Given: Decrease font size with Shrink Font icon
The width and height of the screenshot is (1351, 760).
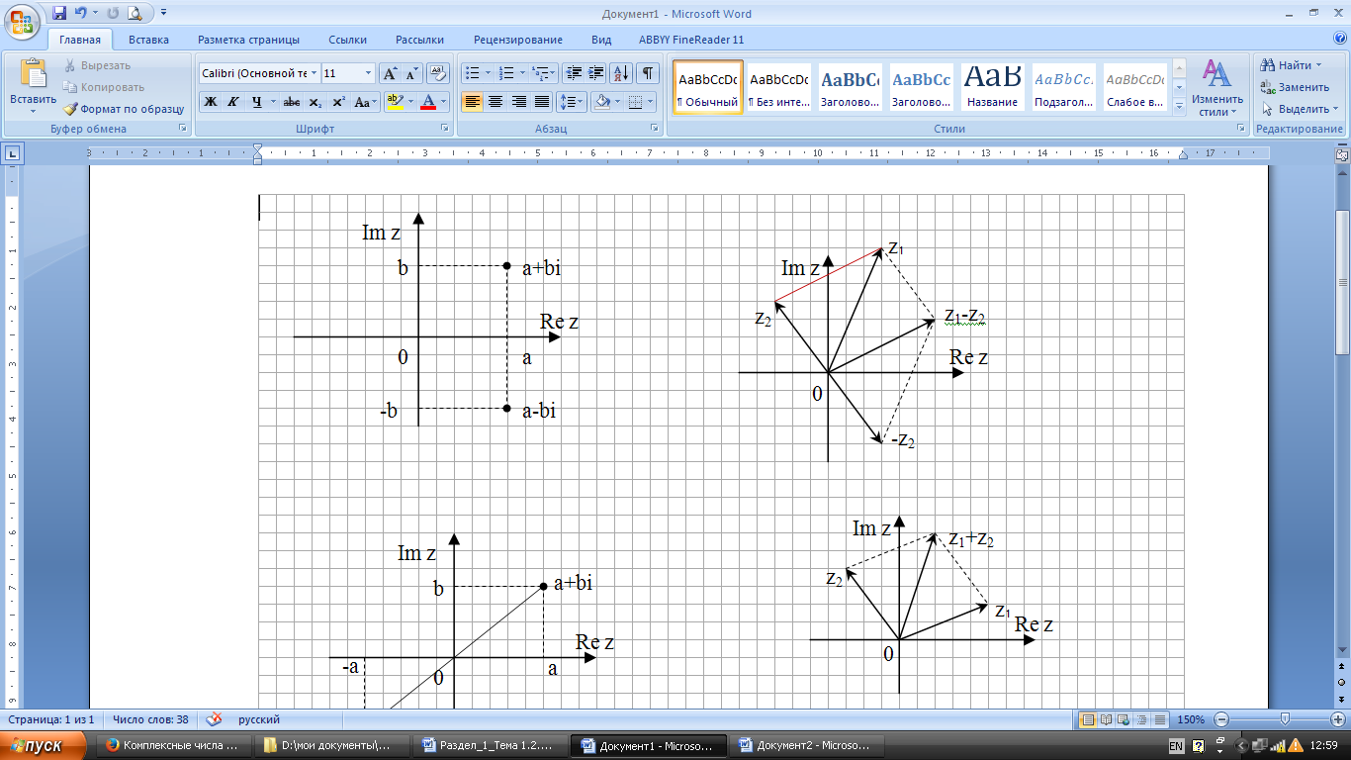Looking at the screenshot, I should [x=412, y=73].
